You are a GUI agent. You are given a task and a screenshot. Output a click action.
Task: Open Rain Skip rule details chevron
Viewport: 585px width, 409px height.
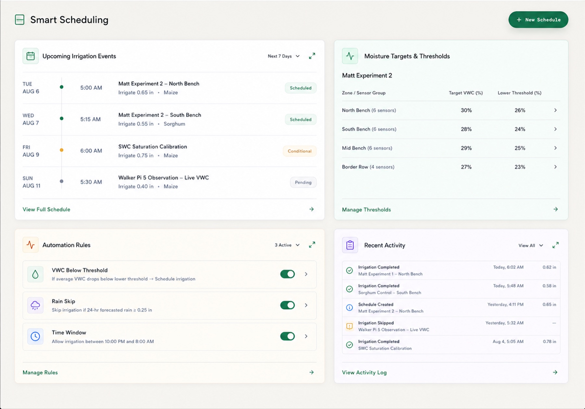coord(306,305)
